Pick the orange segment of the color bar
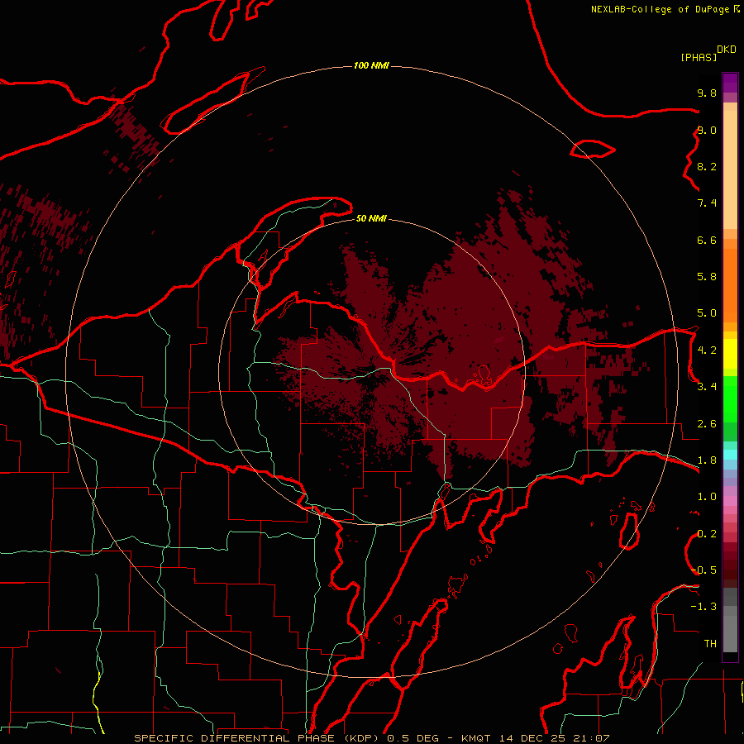744x744 pixels. (730, 286)
